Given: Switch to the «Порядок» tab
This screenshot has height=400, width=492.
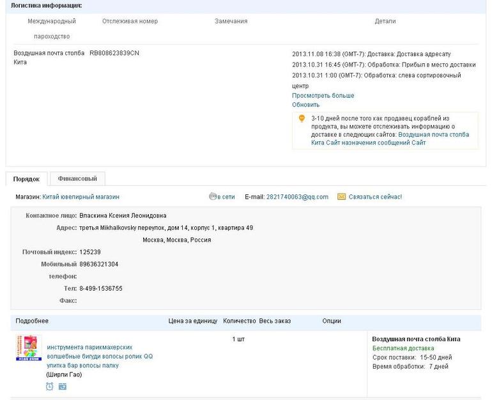Looking at the screenshot, I should [x=26, y=179].
